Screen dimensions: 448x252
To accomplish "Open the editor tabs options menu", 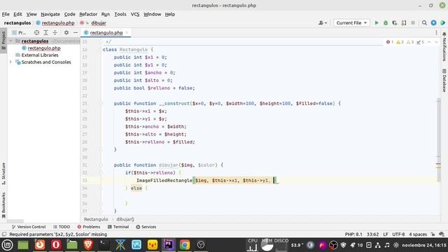I will coord(436,33).
